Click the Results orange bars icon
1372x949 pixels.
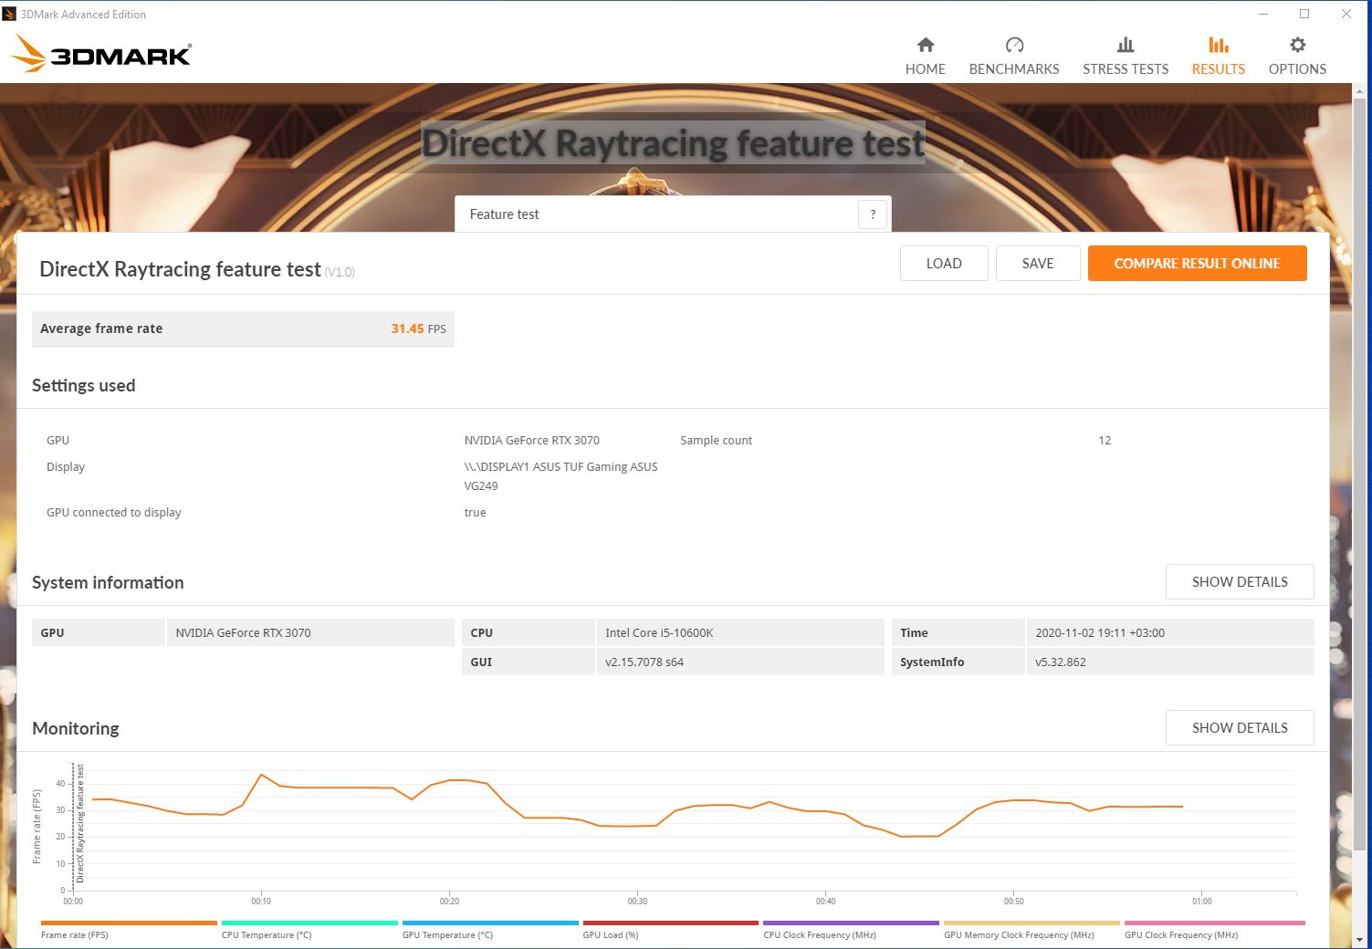[x=1218, y=45]
